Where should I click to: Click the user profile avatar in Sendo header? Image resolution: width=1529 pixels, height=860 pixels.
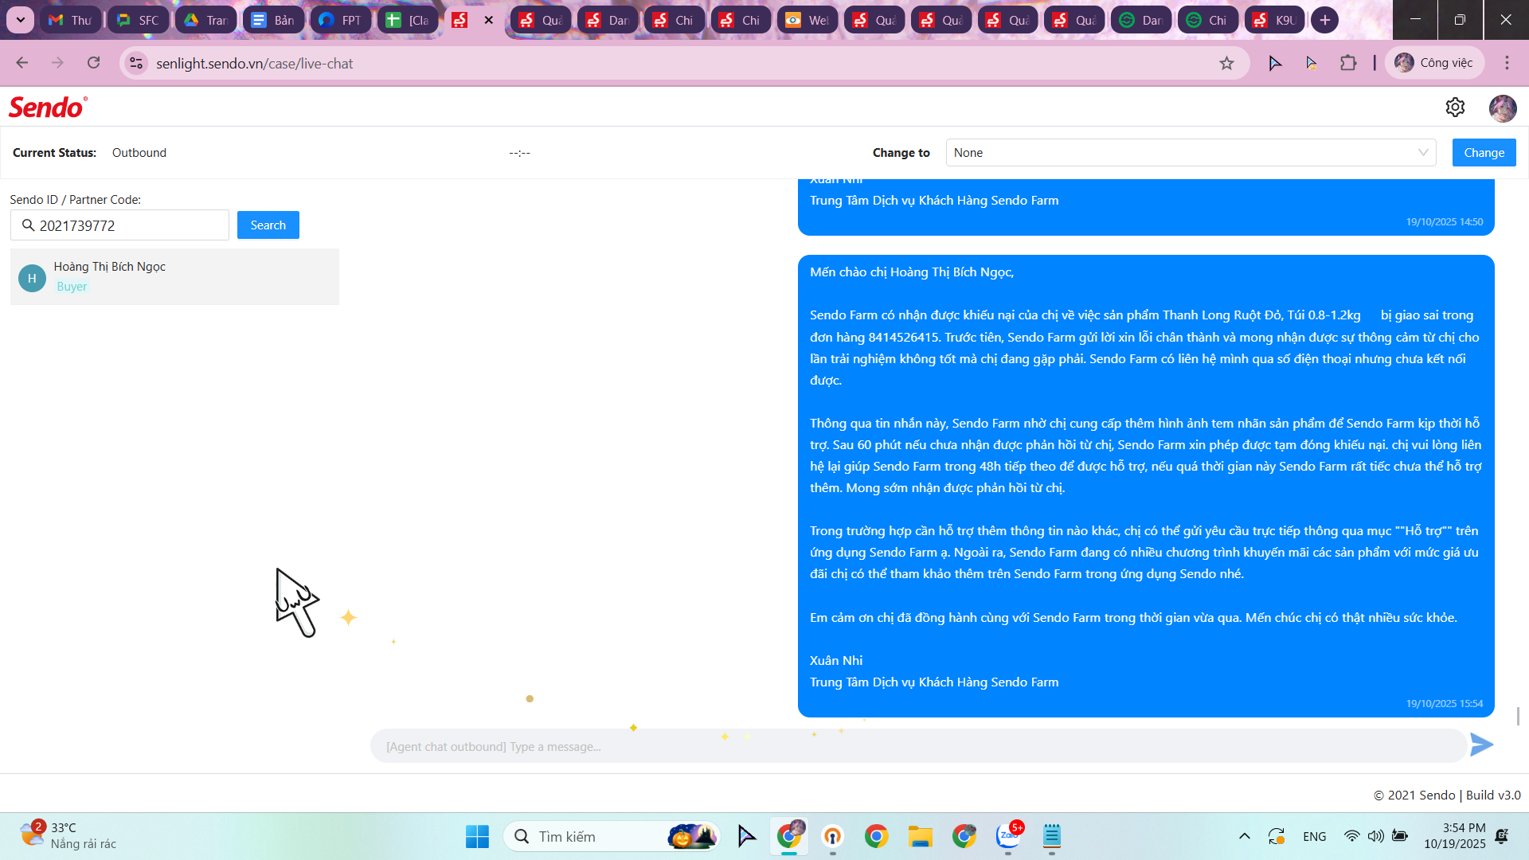point(1502,107)
